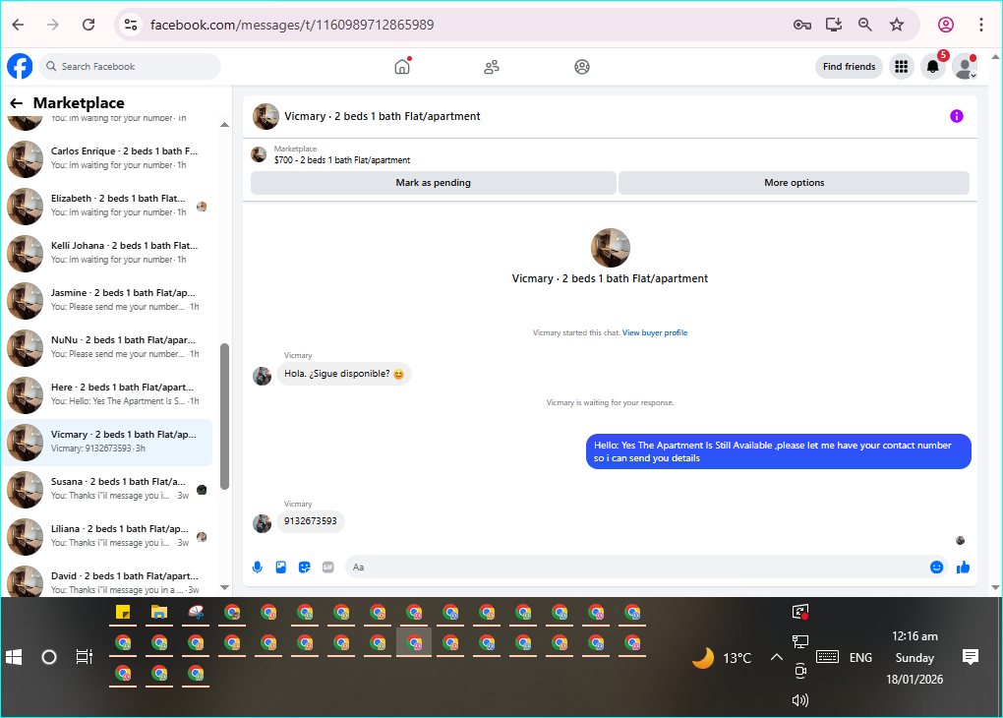Viewport: 1003px width, 718px height.
Task: Open NuNu conversation
Action: 109,347
